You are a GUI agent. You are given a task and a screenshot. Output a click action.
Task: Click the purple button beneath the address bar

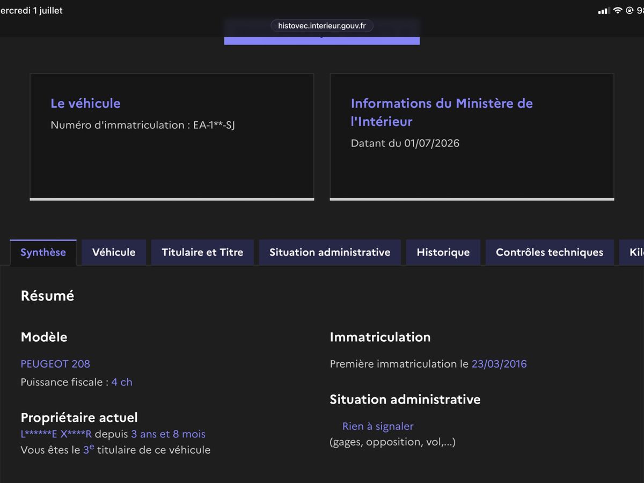(x=322, y=40)
